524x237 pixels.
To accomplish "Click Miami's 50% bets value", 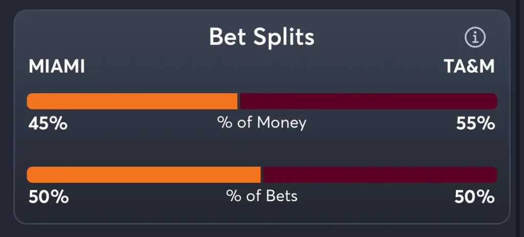I will 49,197.
